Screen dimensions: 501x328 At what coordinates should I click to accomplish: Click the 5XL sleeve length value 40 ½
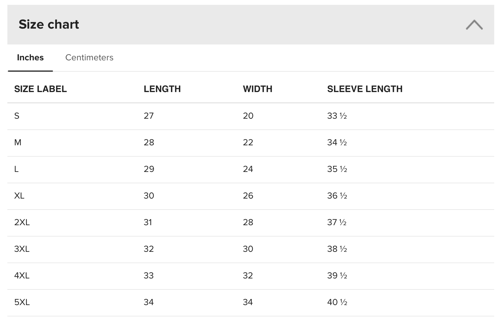(x=337, y=302)
